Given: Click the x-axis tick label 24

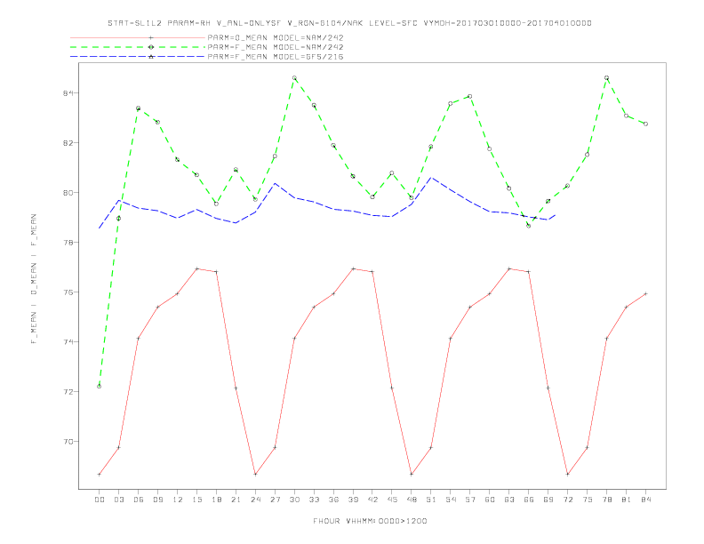Looking at the screenshot, I should click(x=255, y=500).
